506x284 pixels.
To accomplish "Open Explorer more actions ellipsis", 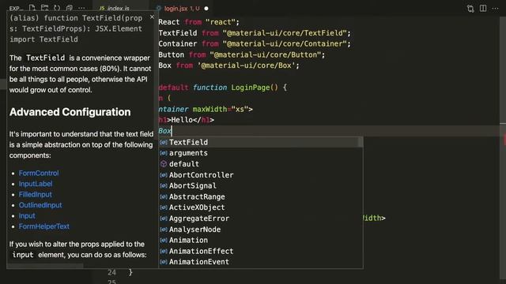I will click(x=81, y=8).
